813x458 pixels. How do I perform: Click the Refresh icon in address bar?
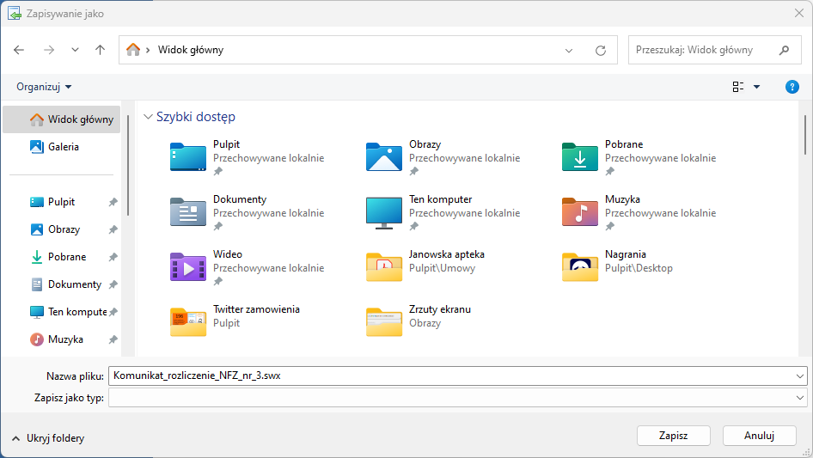pos(601,50)
